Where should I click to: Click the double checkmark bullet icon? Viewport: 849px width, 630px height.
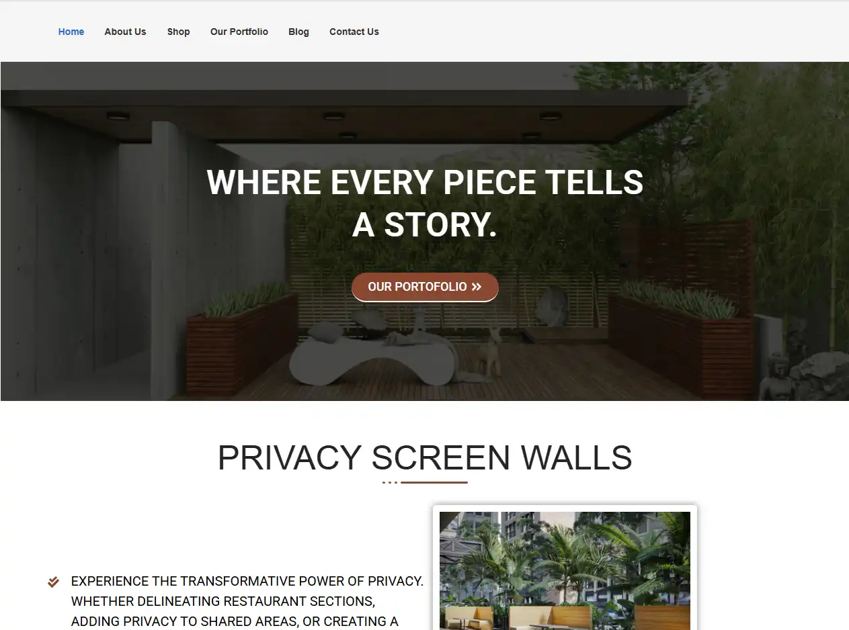pos(54,582)
